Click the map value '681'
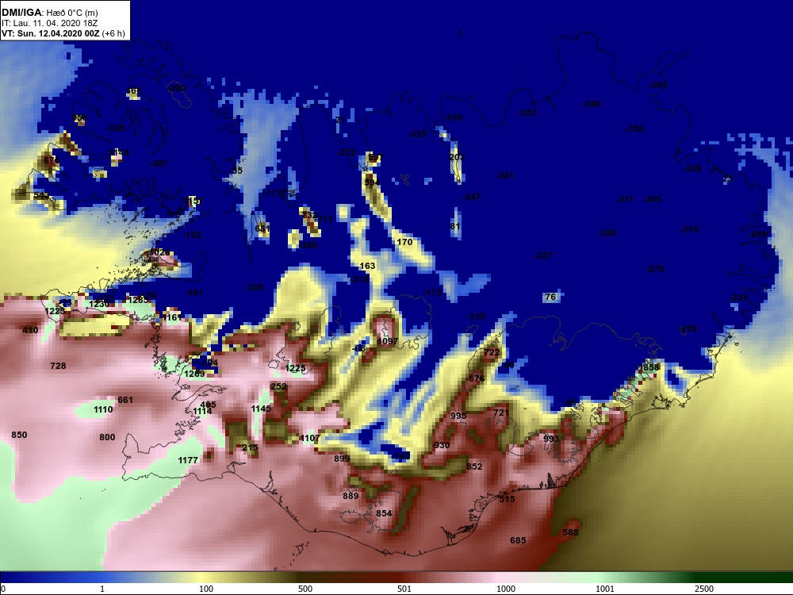793x595 pixels. [x=262, y=228]
